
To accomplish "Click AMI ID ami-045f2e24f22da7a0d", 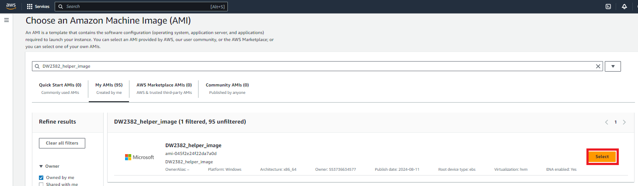I will tap(191, 154).
